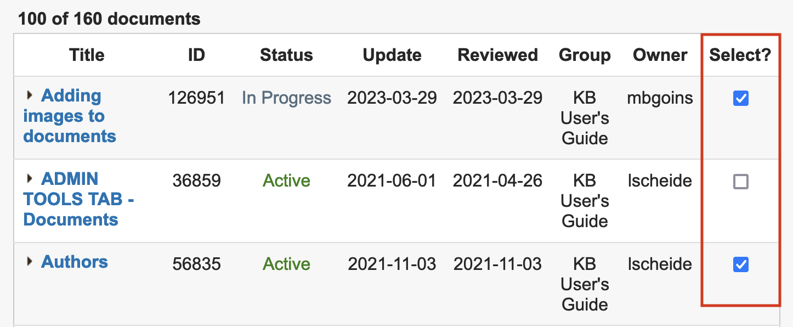Image resolution: width=793 pixels, height=327 pixels.
Task: Expand the triangle beside Adding images to documents
Action: tap(30, 95)
